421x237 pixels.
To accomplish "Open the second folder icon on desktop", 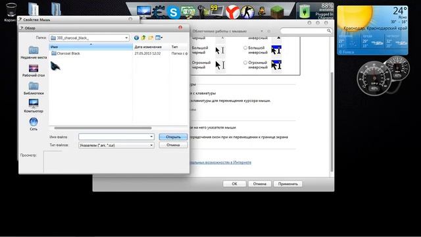I will (x=56, y=9).
